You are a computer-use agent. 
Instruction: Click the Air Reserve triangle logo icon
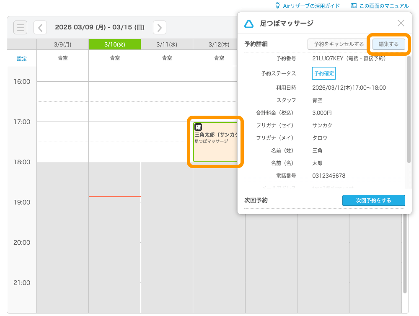click(249, 23)
